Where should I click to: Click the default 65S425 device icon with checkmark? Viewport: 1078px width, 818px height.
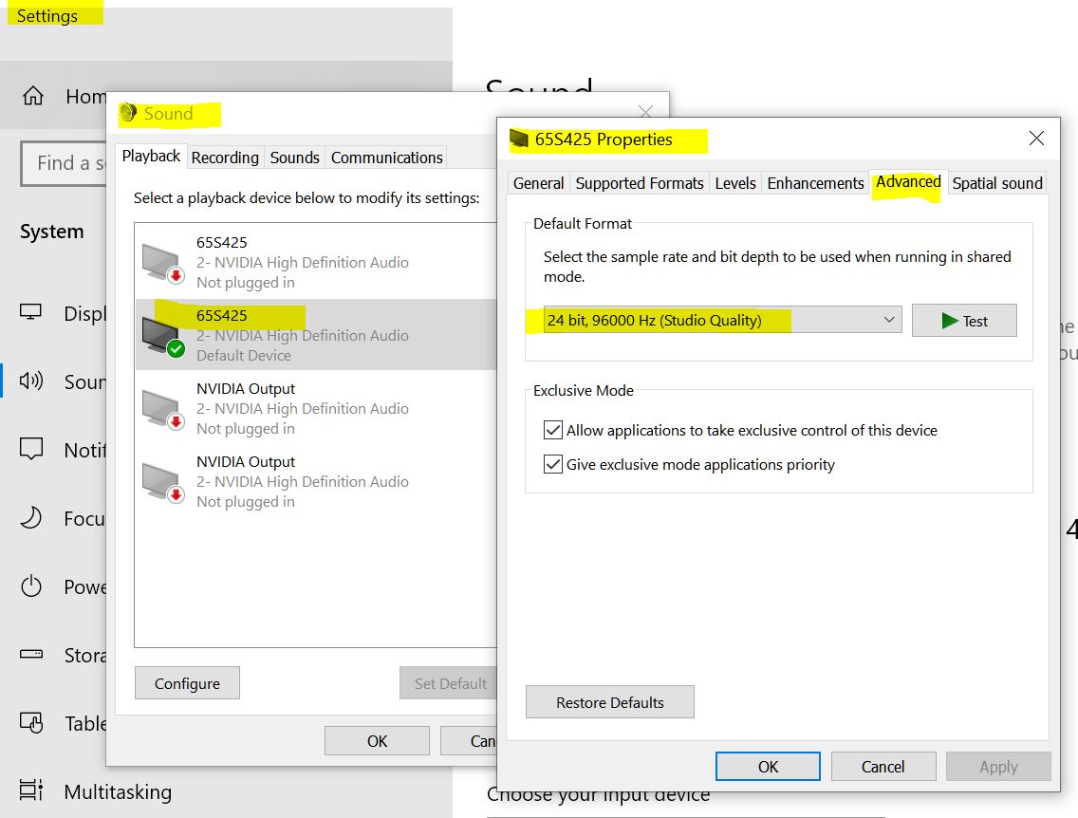162,337
